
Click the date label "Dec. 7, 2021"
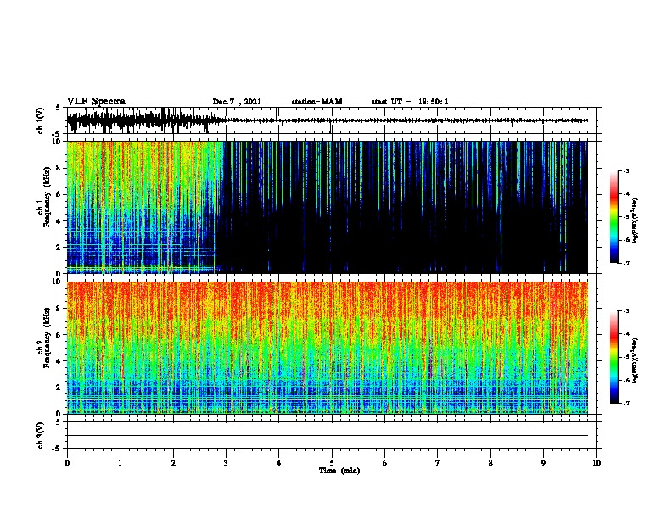coord(237,102)
